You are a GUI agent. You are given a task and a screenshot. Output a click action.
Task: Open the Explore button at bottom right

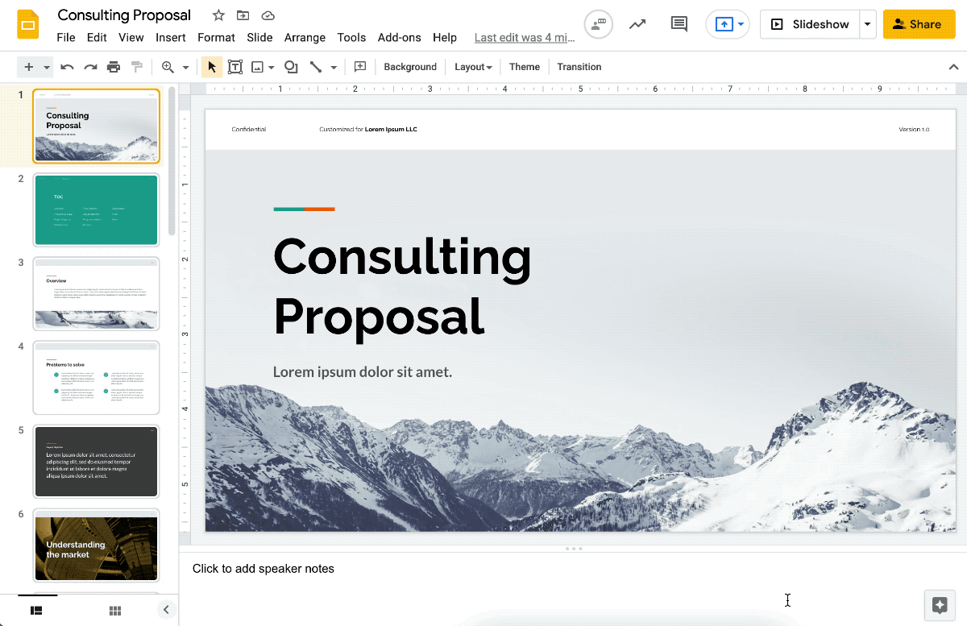[939, 605]
